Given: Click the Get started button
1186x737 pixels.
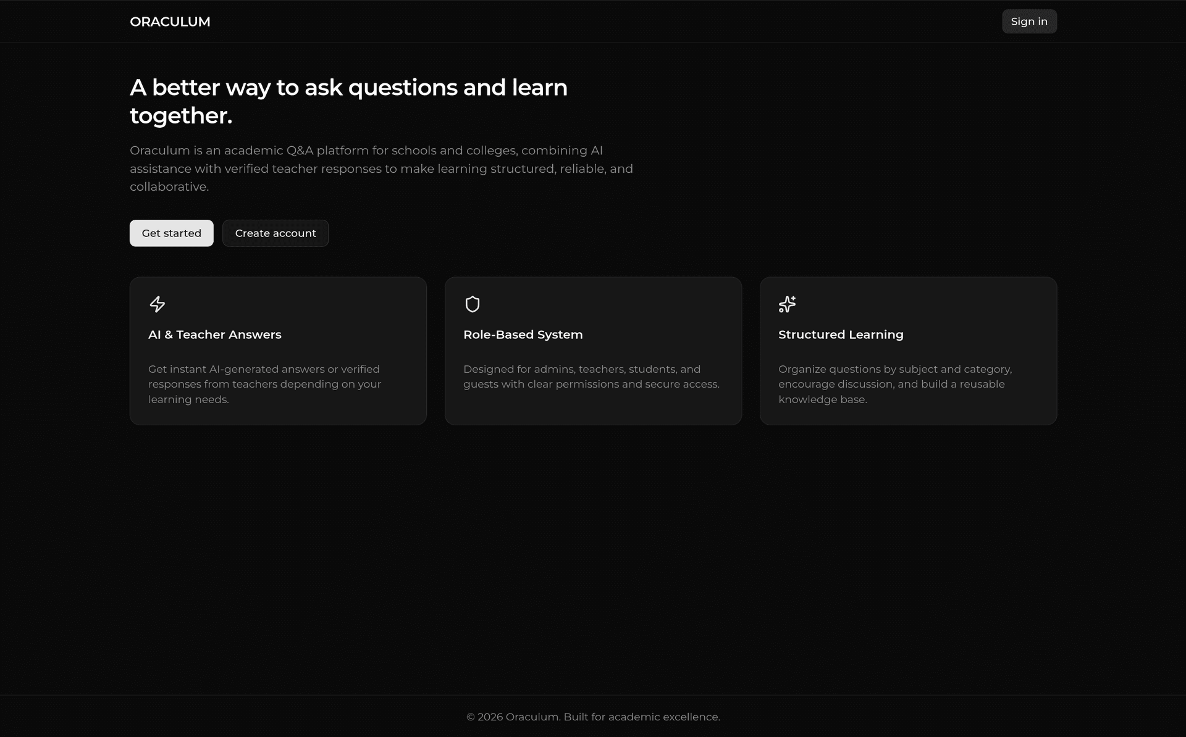Looking at the screenshot, I should tap(171, 233).
